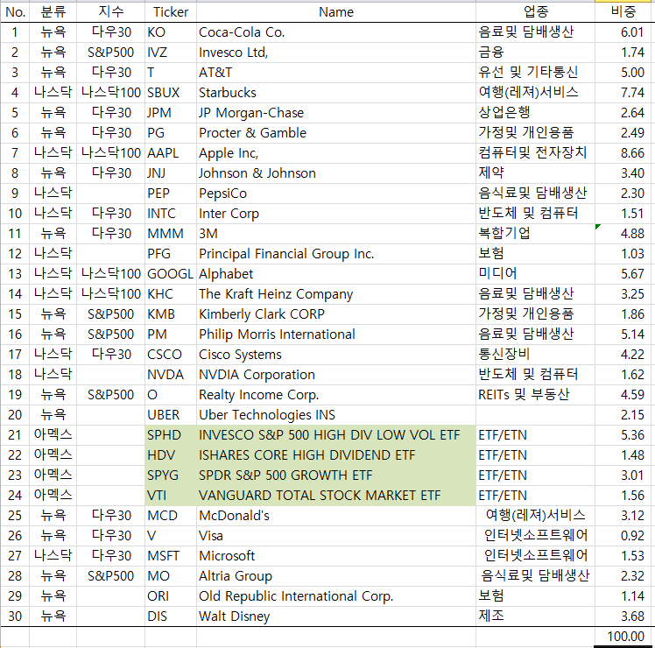Select the Procter & Gamble cell
Image resolution: width=655 pixels, height=648 pixels.
click(x=336, y=133)
